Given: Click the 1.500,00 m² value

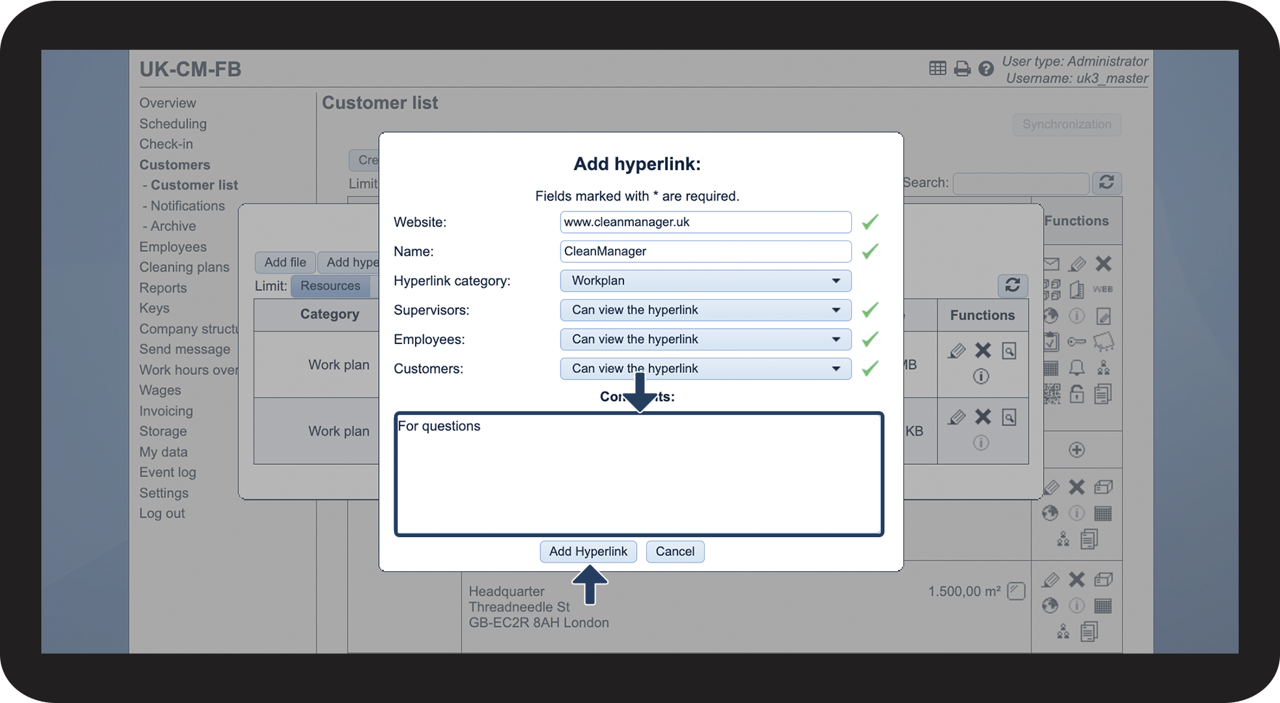Looking at the screenshot, I should [x=965, y=592].
